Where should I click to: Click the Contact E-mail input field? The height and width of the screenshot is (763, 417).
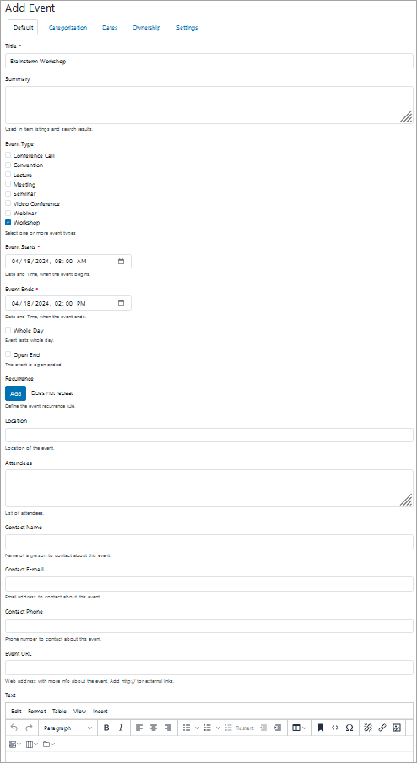point(209,584)
